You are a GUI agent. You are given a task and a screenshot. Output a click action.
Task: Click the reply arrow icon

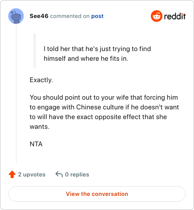click(59, 175)
